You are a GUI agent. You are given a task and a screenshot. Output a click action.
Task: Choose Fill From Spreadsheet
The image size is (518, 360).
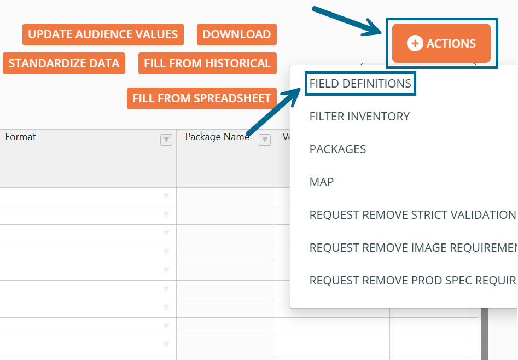pyautogui.click(x=201, y=98)
